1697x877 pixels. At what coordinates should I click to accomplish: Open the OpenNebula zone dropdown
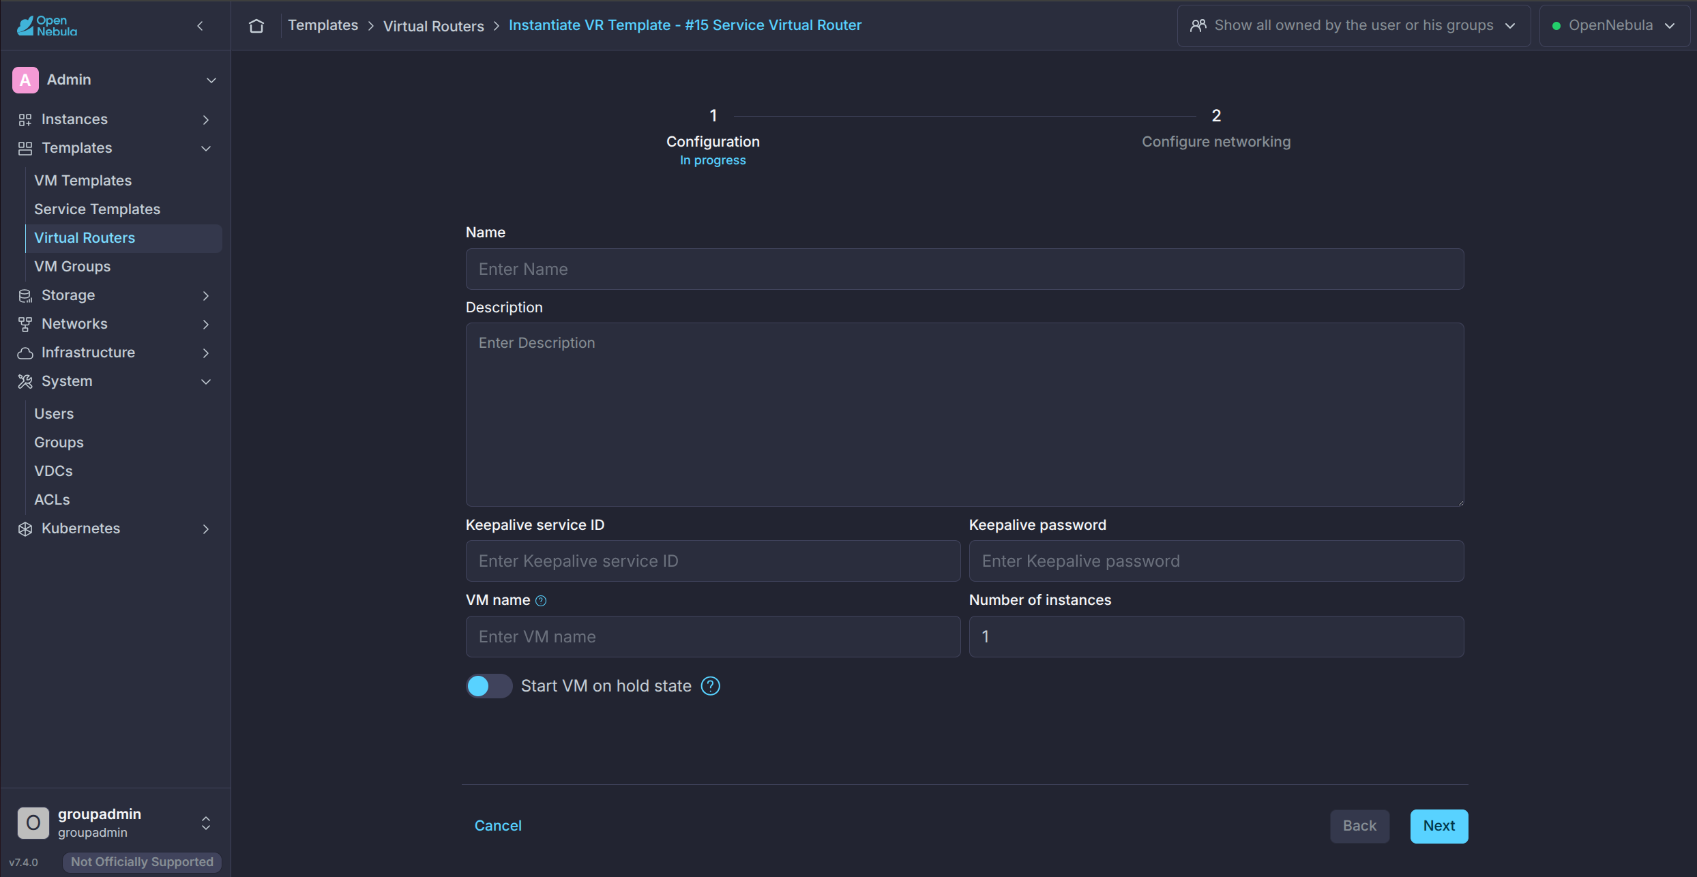click(1614, 26)
